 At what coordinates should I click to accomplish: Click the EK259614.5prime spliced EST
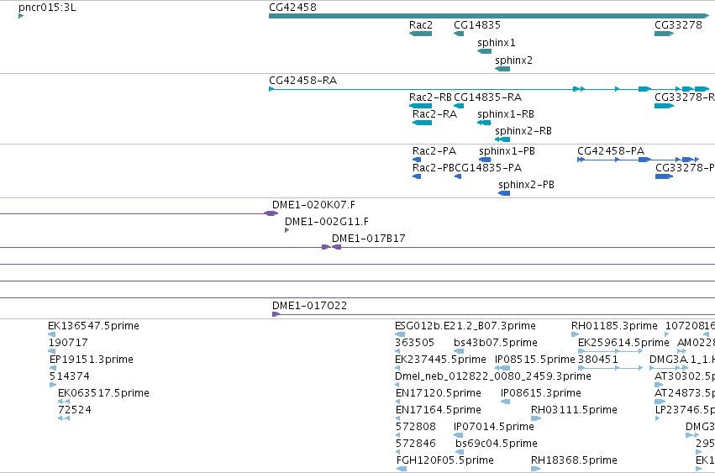tap(610, 351)
